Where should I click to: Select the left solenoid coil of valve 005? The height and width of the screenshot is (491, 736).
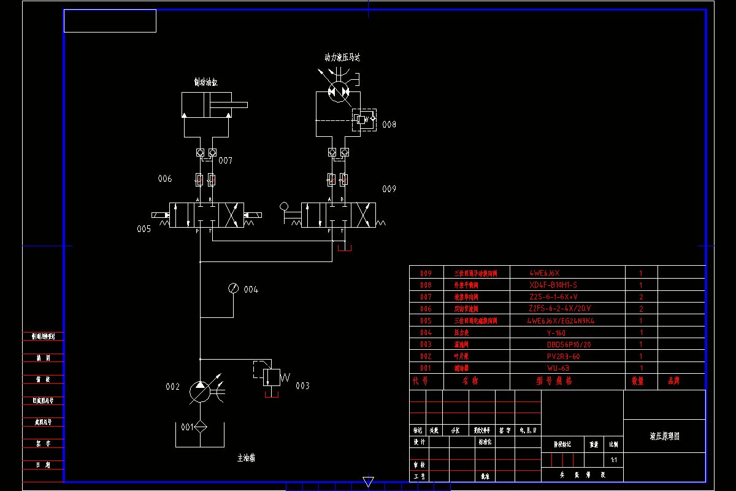click(x=161, y=215)
